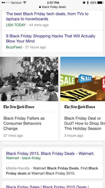Open BuzzFeed 9 Shopping Hacks article
Viewport: 105px width, 188px height.
tap(51, 38)
